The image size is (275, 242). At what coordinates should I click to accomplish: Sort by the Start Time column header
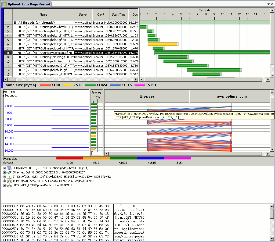pos(119,15)
